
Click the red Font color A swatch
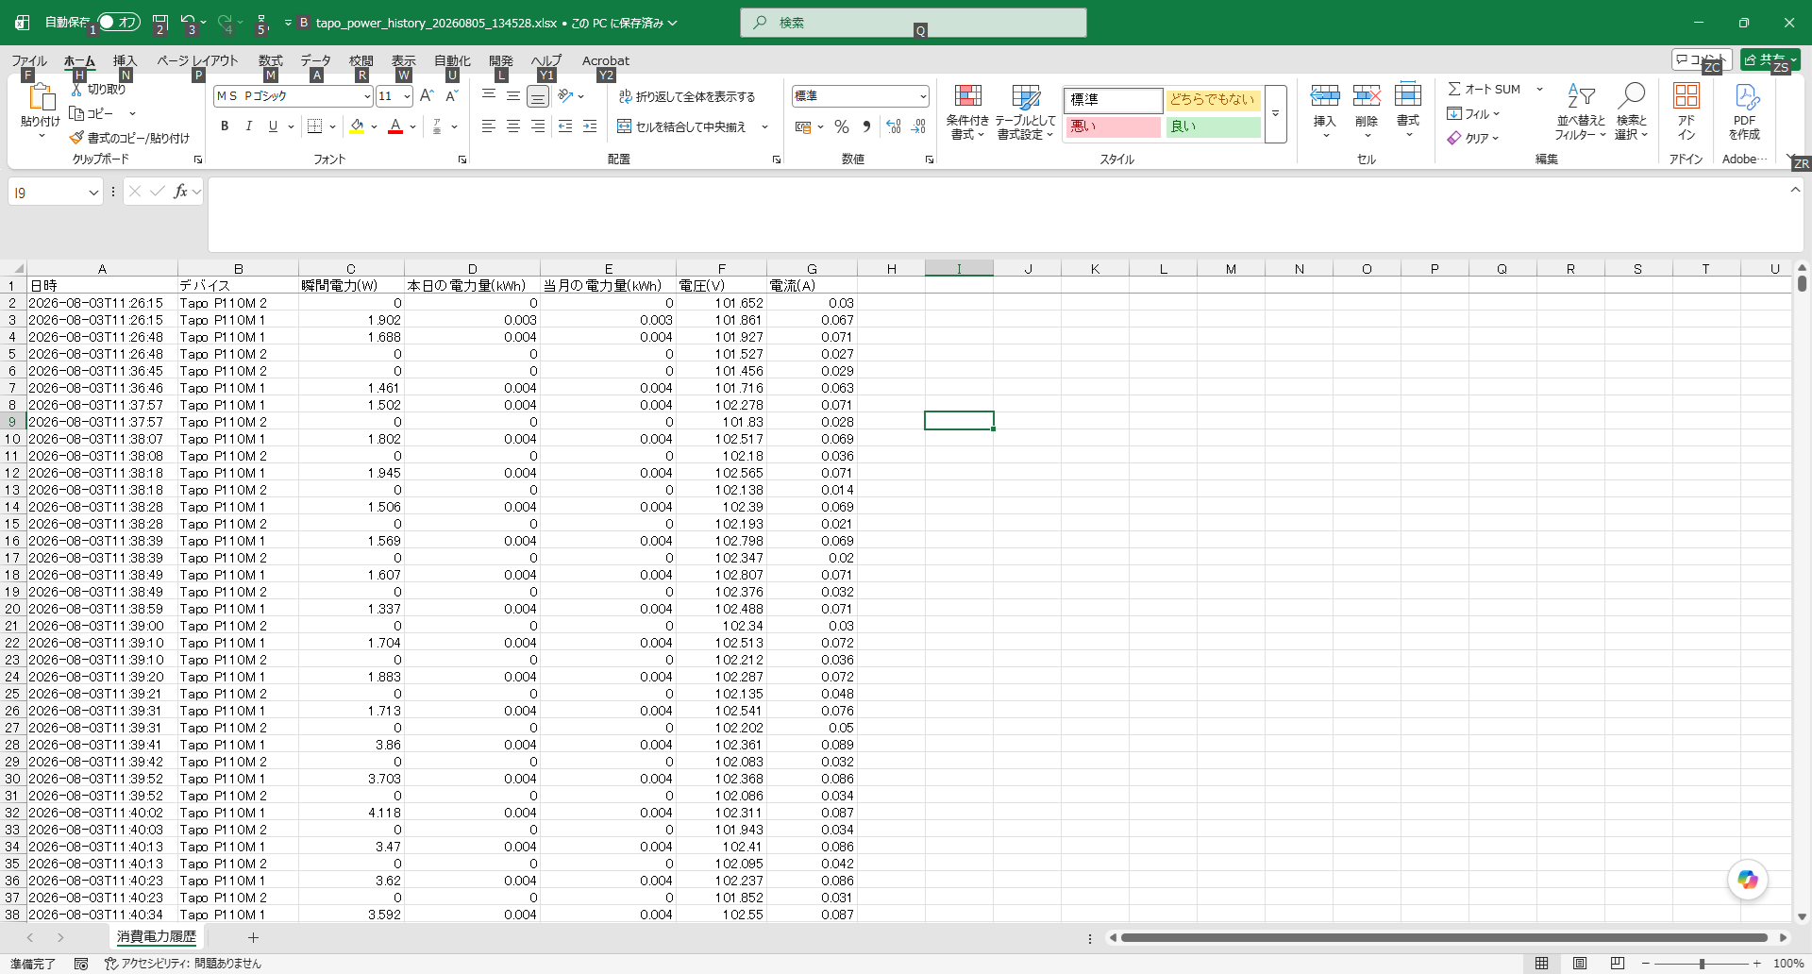pos(395,126)
